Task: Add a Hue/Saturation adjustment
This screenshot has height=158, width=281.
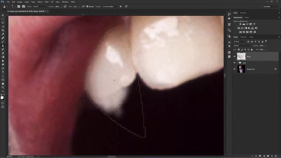Action: point(238,28)
